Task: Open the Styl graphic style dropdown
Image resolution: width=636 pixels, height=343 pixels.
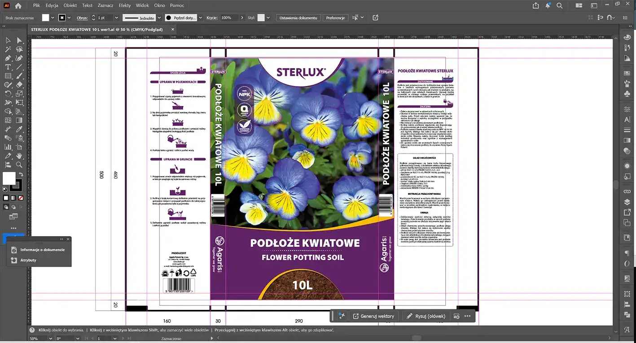Action: (268, 18)
